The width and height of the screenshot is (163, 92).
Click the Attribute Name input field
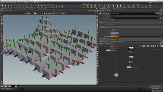point(134,18)
